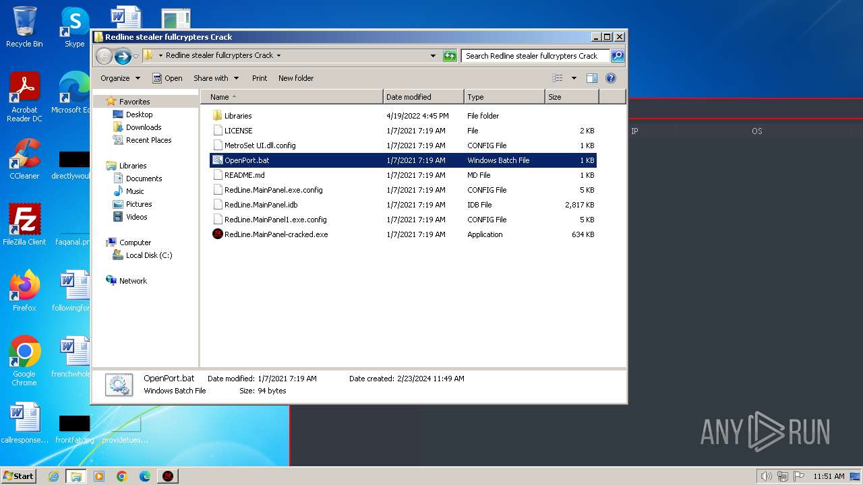Open Google Chrome desktop shortcut

pos(24,360)
